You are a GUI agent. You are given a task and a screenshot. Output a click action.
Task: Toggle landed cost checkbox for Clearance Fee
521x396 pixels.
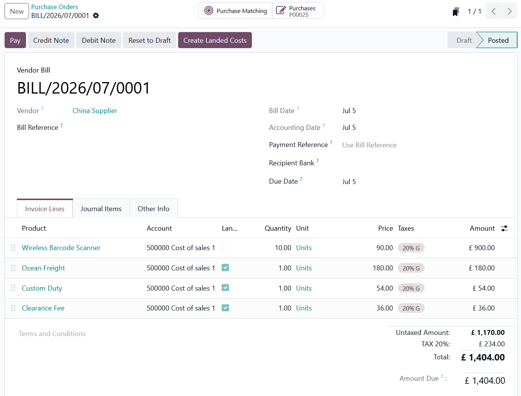[x=226, y=308]
